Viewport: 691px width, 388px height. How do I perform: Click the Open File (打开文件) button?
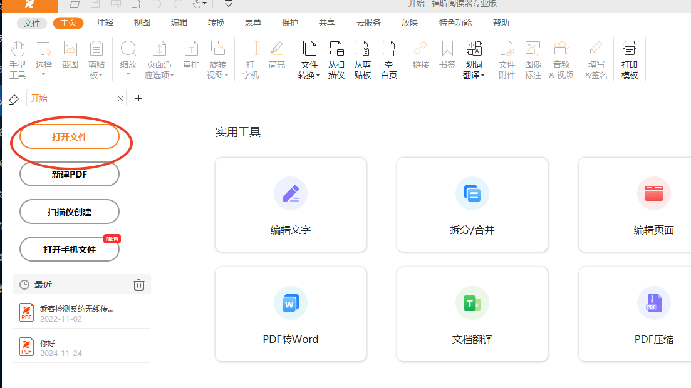70,137
